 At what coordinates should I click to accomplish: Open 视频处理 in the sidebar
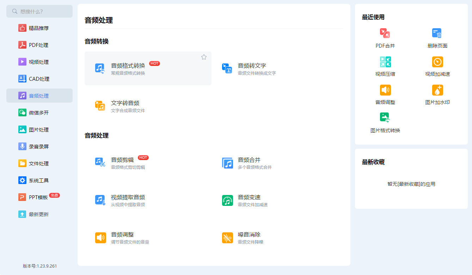[39, 62]
